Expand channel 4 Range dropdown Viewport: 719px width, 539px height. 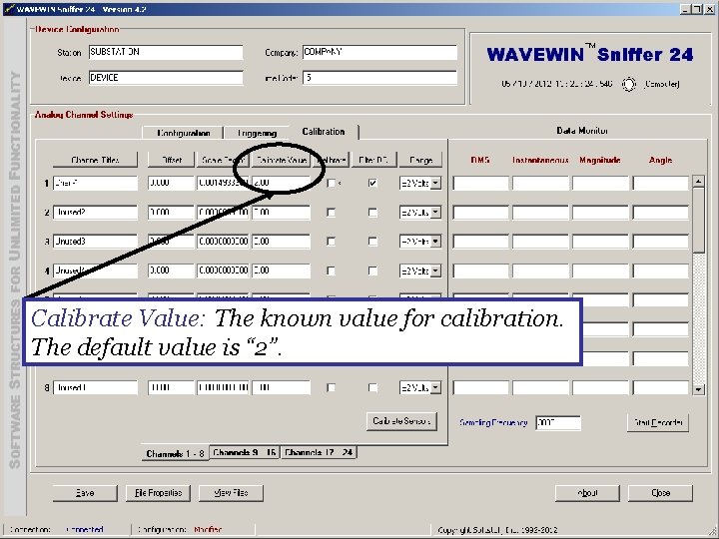(436, 270)
